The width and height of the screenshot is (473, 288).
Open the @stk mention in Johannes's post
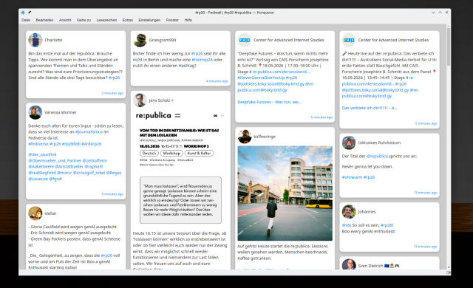point(347,225)
